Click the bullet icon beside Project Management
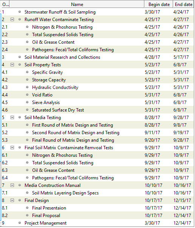Image resolution: width=195 pixels, height=228 pixels. [20, 223]
